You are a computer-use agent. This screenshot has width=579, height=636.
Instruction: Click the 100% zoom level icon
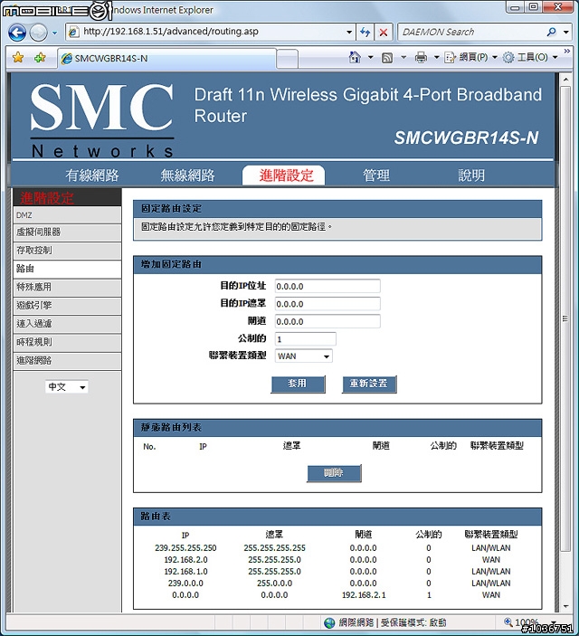click(x=508, y=622)
